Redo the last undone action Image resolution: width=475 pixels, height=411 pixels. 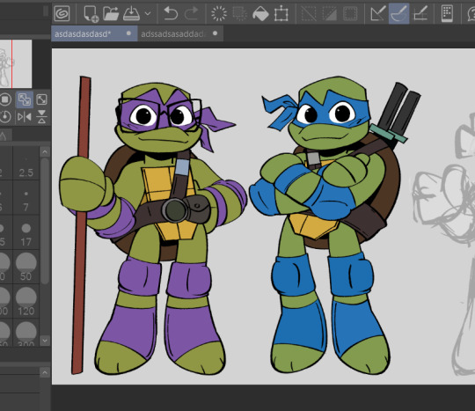[192, 13]
